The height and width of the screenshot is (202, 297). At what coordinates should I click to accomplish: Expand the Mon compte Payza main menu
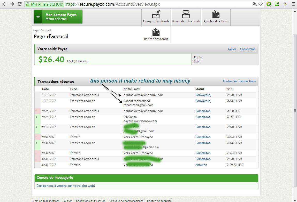[58, 17]
